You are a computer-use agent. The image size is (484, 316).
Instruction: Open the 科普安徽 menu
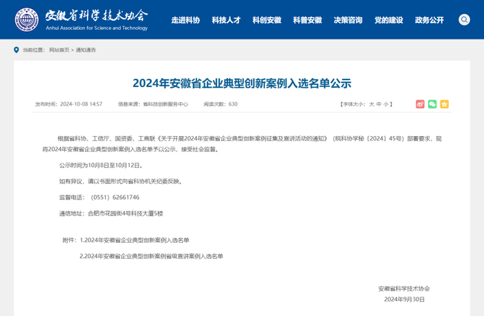[x=308, y=20]
